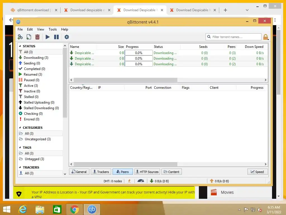Click the DHT: 0 nodes status text
286x215 pixels.
pos(113,181)
